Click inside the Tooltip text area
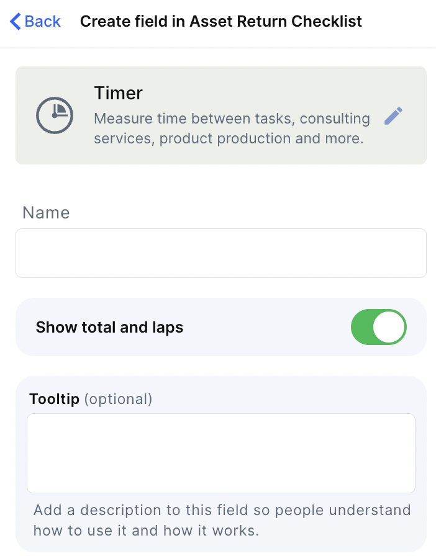 220,453
